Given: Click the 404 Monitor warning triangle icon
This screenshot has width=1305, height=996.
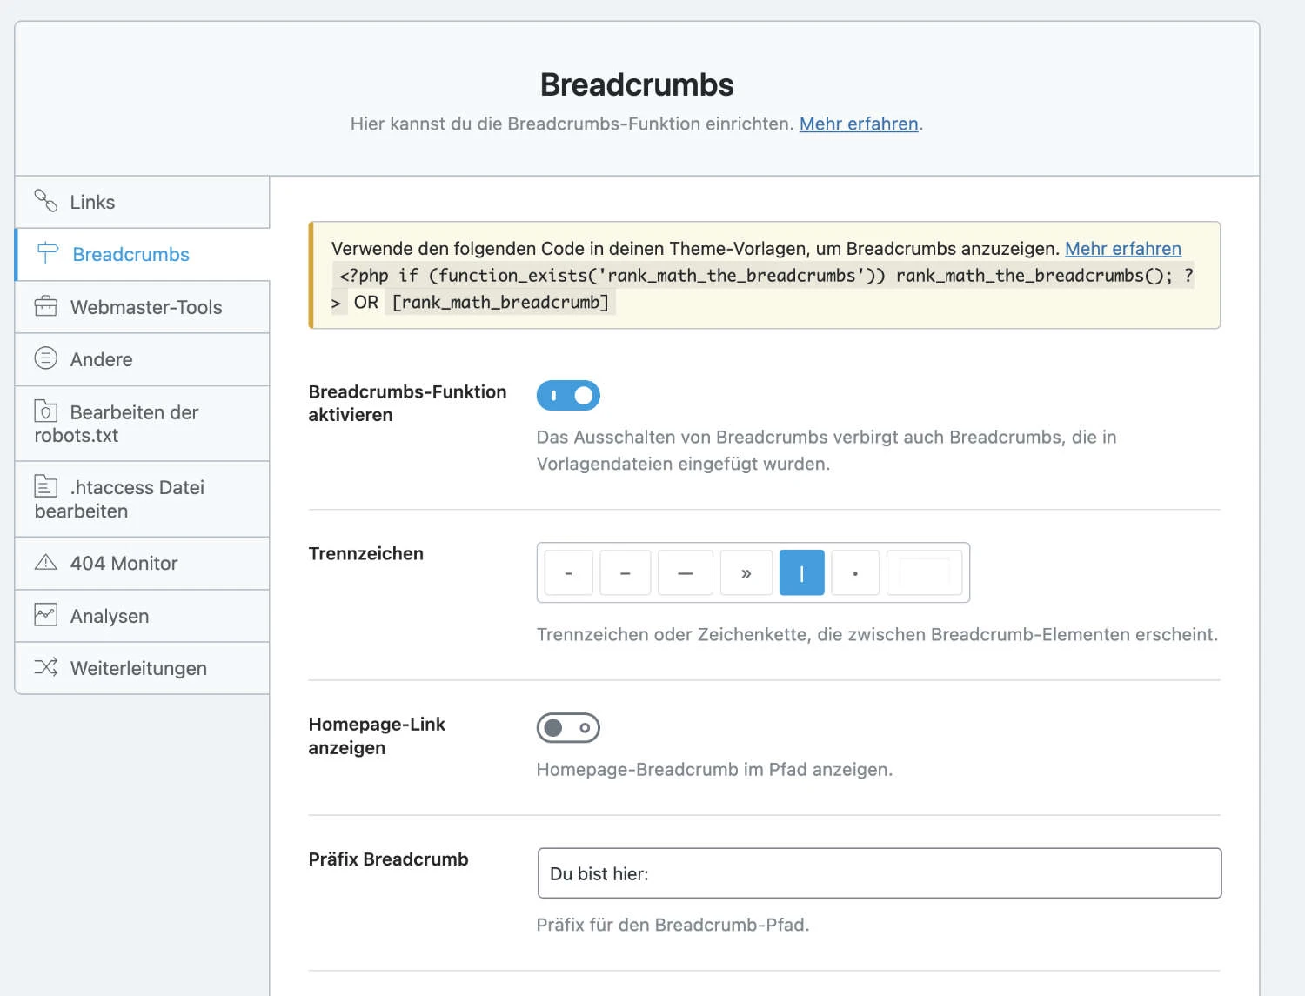Looking at the screenshot, I should 45,563.
